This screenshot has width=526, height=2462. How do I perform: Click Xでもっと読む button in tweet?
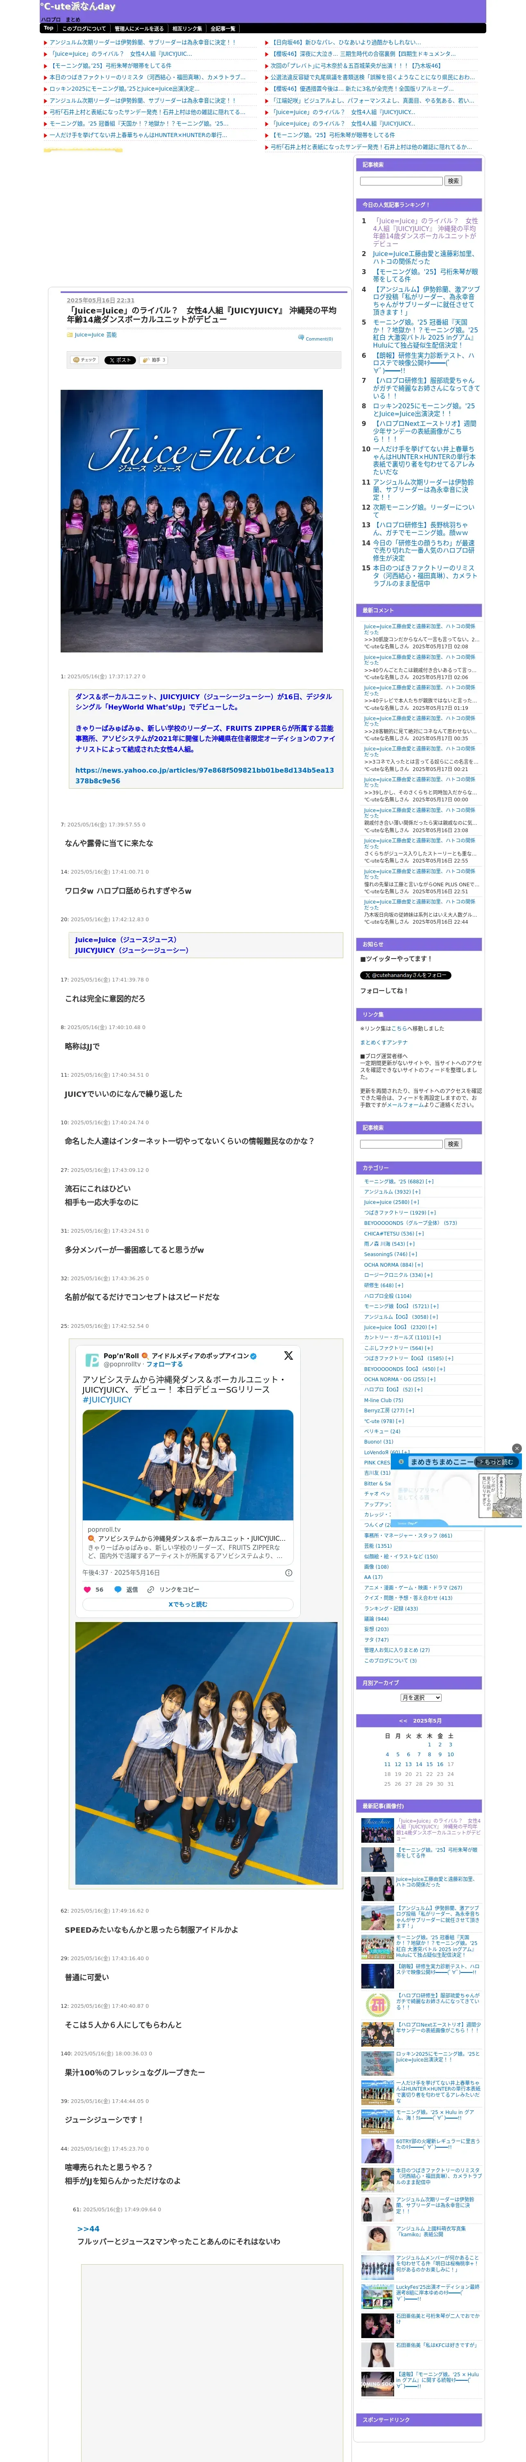[187, 1605]
